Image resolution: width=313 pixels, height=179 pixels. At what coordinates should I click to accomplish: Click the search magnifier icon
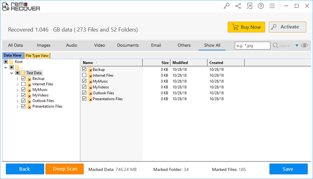[275, 45]
